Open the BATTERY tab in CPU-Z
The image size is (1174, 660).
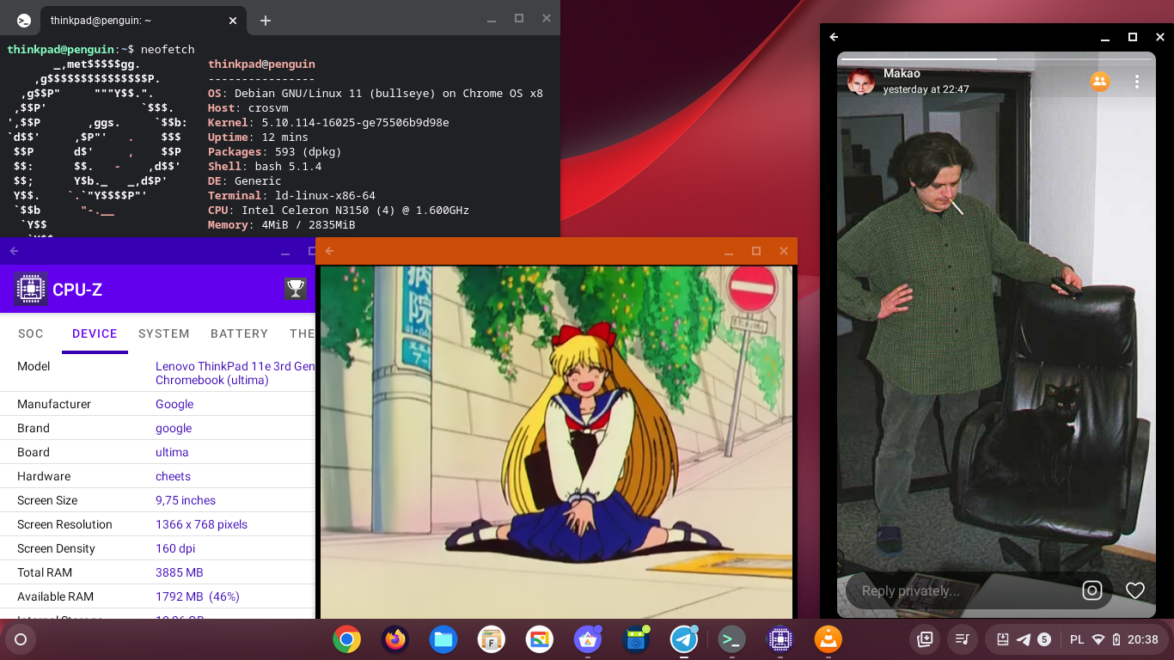pos(239,333)
